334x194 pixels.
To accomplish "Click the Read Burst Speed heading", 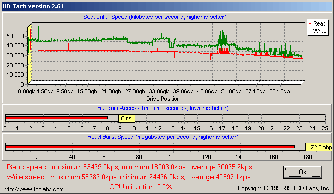I will tap(163, 137).
